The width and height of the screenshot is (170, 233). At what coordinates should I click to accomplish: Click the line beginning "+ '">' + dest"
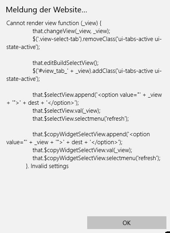tap(43, 103)
